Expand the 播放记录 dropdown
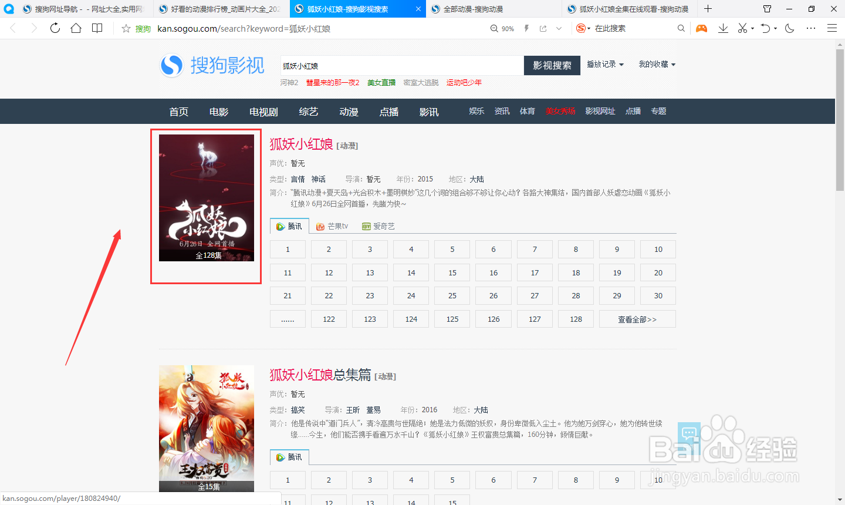The height and width of the screenshot is (505, 845). 606,64
